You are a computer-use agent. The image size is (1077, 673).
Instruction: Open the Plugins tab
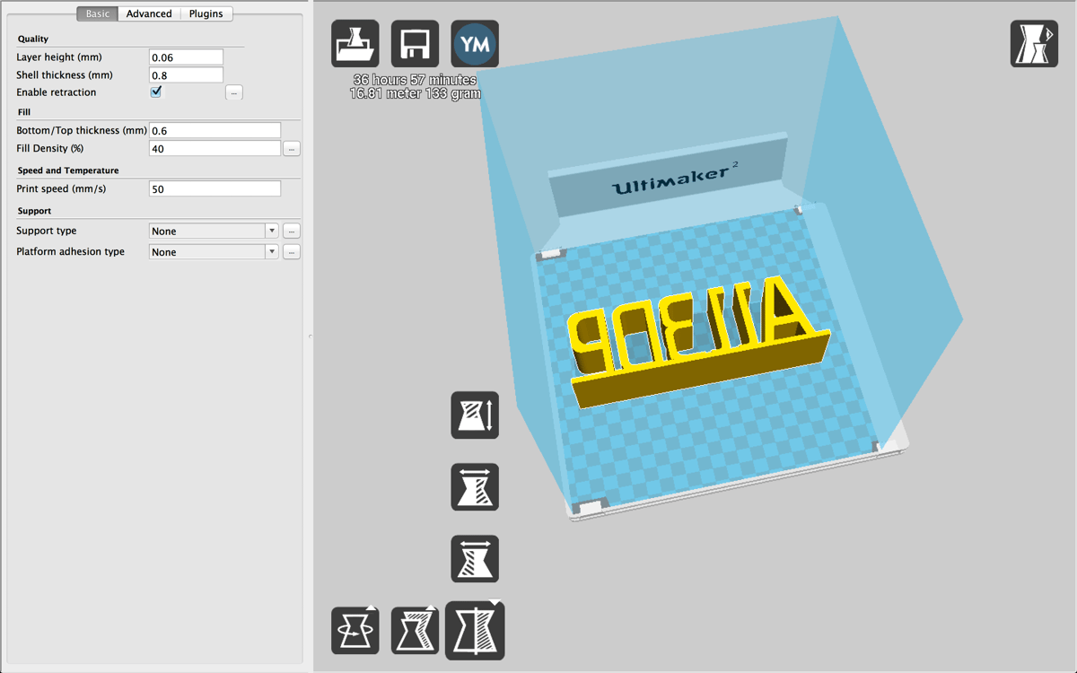206,13
